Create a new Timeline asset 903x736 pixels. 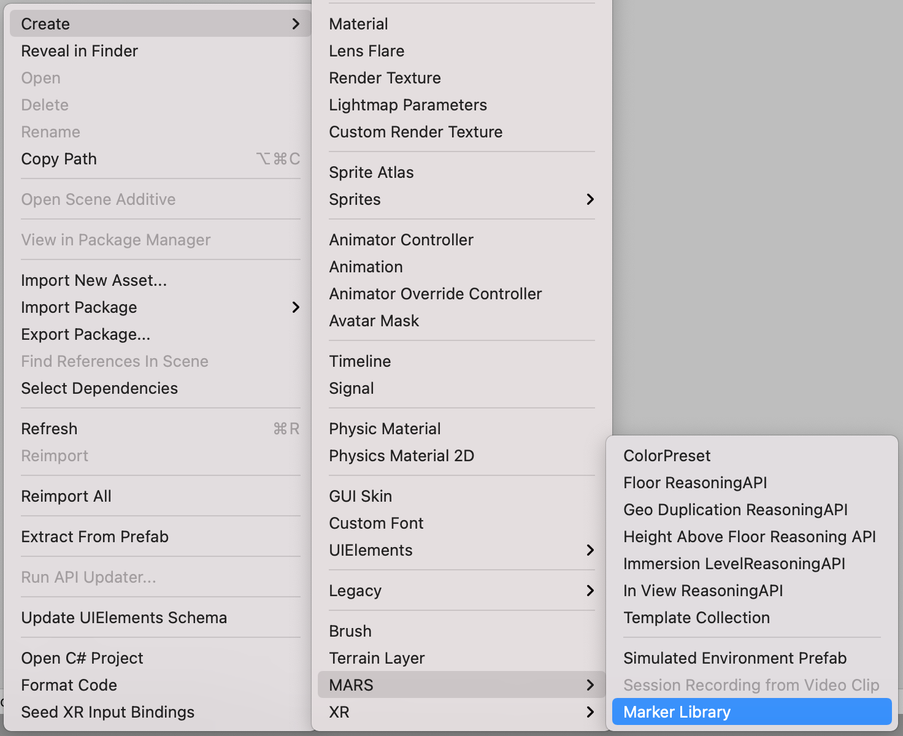[x=359, y=361]
